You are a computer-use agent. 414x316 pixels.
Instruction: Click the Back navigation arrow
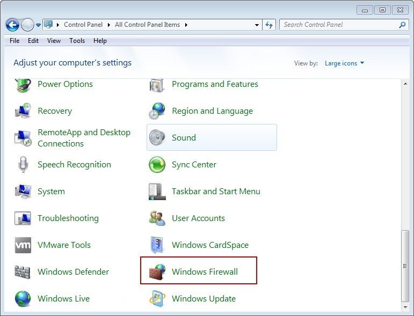[12, 25]
